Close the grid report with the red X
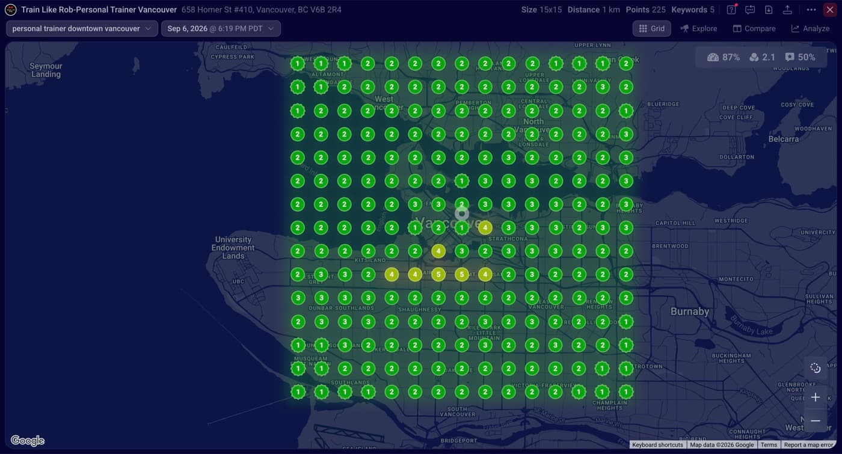Screen dimensions: 842x454 click(829, 10)
